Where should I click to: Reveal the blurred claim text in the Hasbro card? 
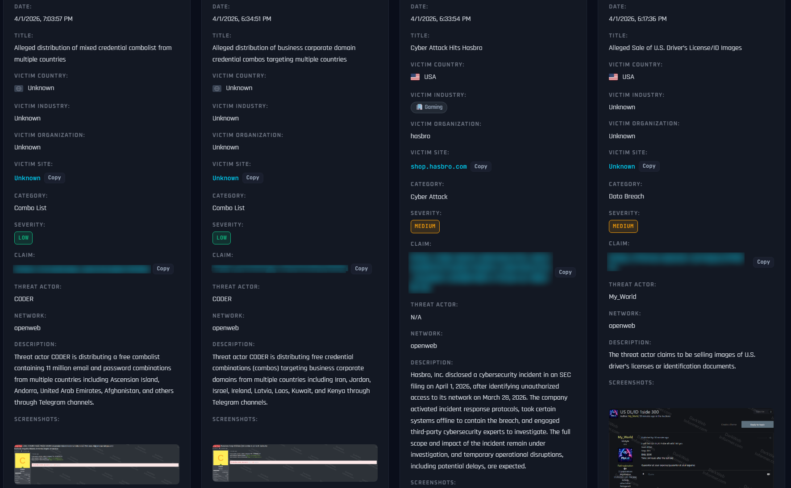[x=480, y=272]
